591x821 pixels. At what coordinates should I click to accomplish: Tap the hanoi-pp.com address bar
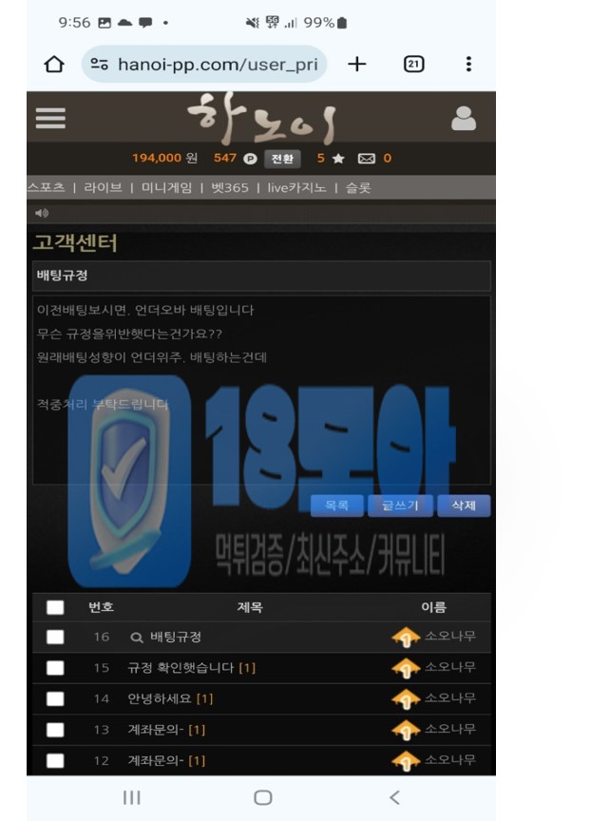[204, 64]
